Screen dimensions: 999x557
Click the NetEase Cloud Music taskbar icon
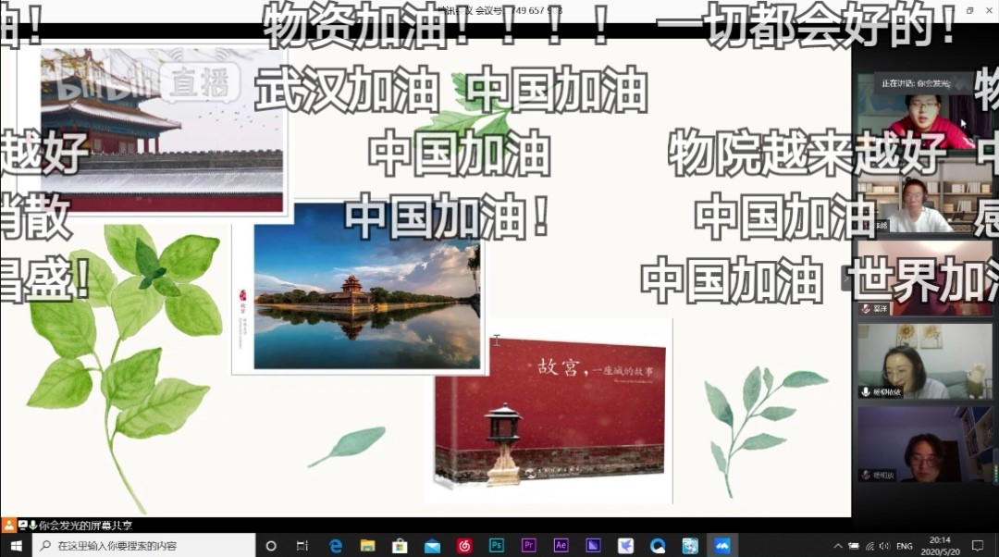tap(464, 546)
